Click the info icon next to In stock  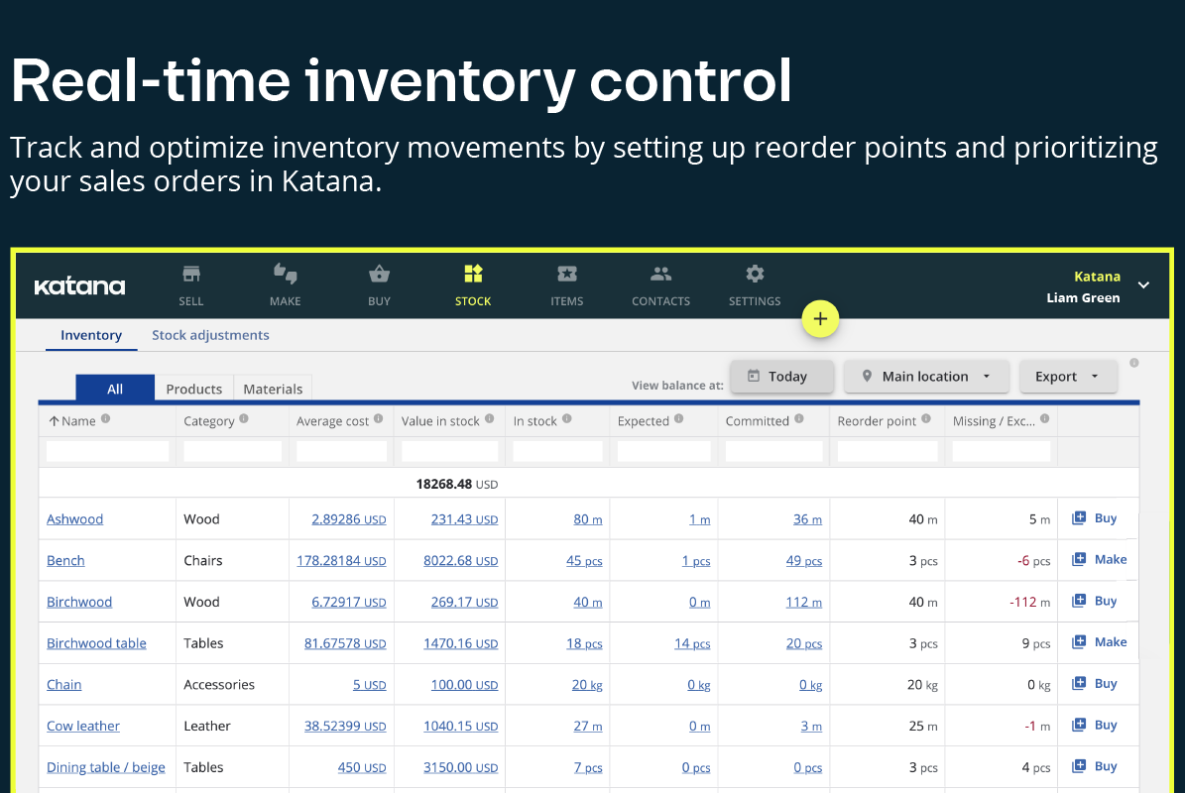click(567, 418)
